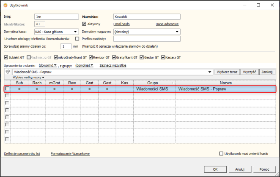Select the Wiadomości SMS group cell
The image size is (280, 177).
point(154,89)
